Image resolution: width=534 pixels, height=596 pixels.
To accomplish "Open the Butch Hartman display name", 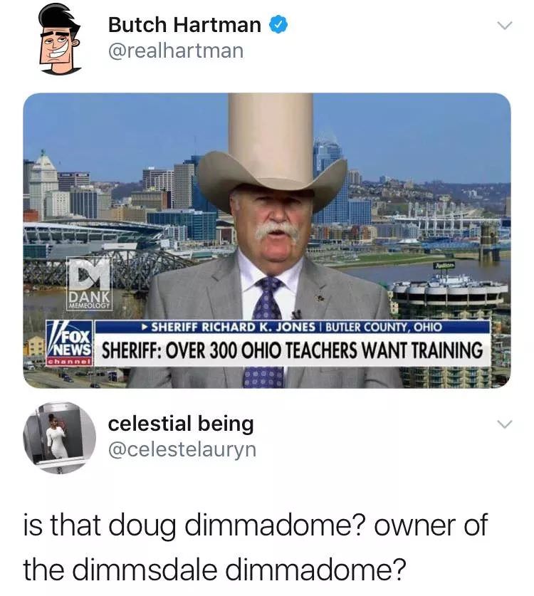I will point(184,25).
